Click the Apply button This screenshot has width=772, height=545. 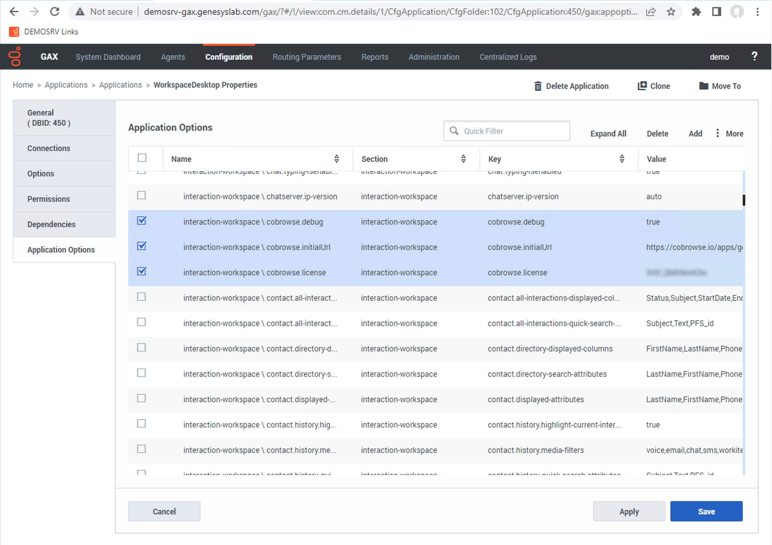click(629, 511)
